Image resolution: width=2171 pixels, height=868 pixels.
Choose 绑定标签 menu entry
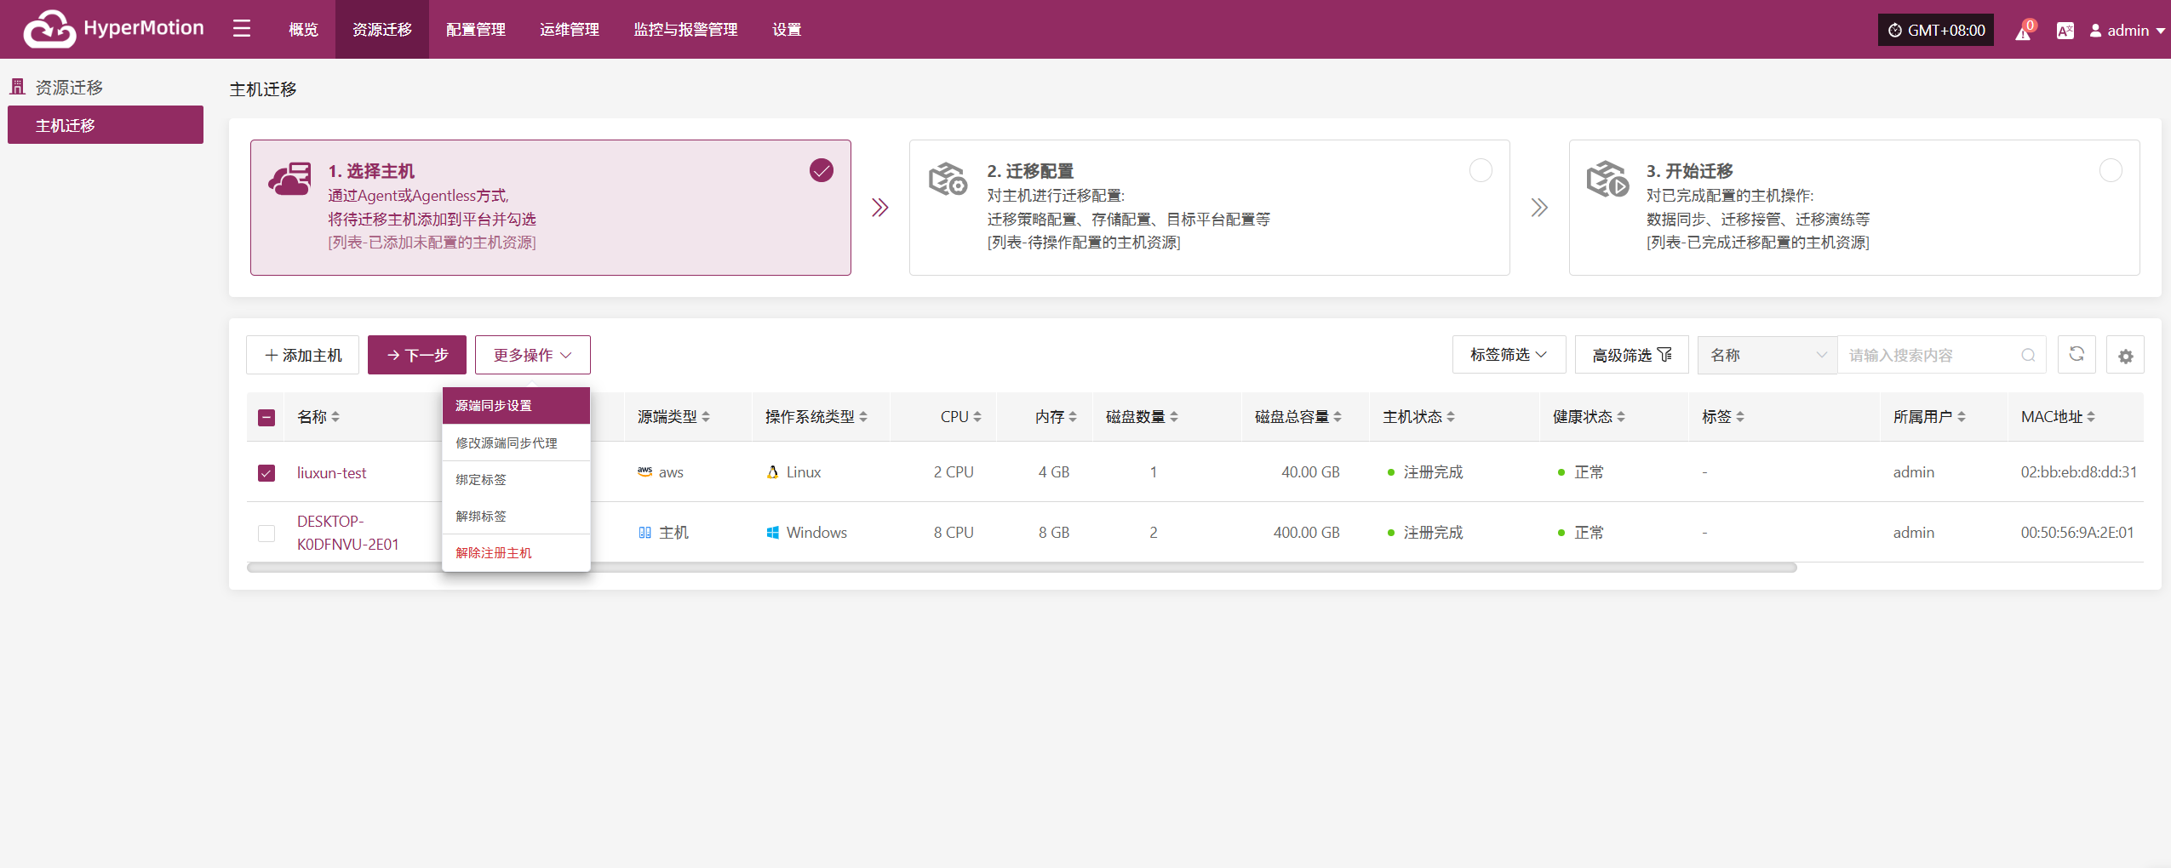point(516,479)
